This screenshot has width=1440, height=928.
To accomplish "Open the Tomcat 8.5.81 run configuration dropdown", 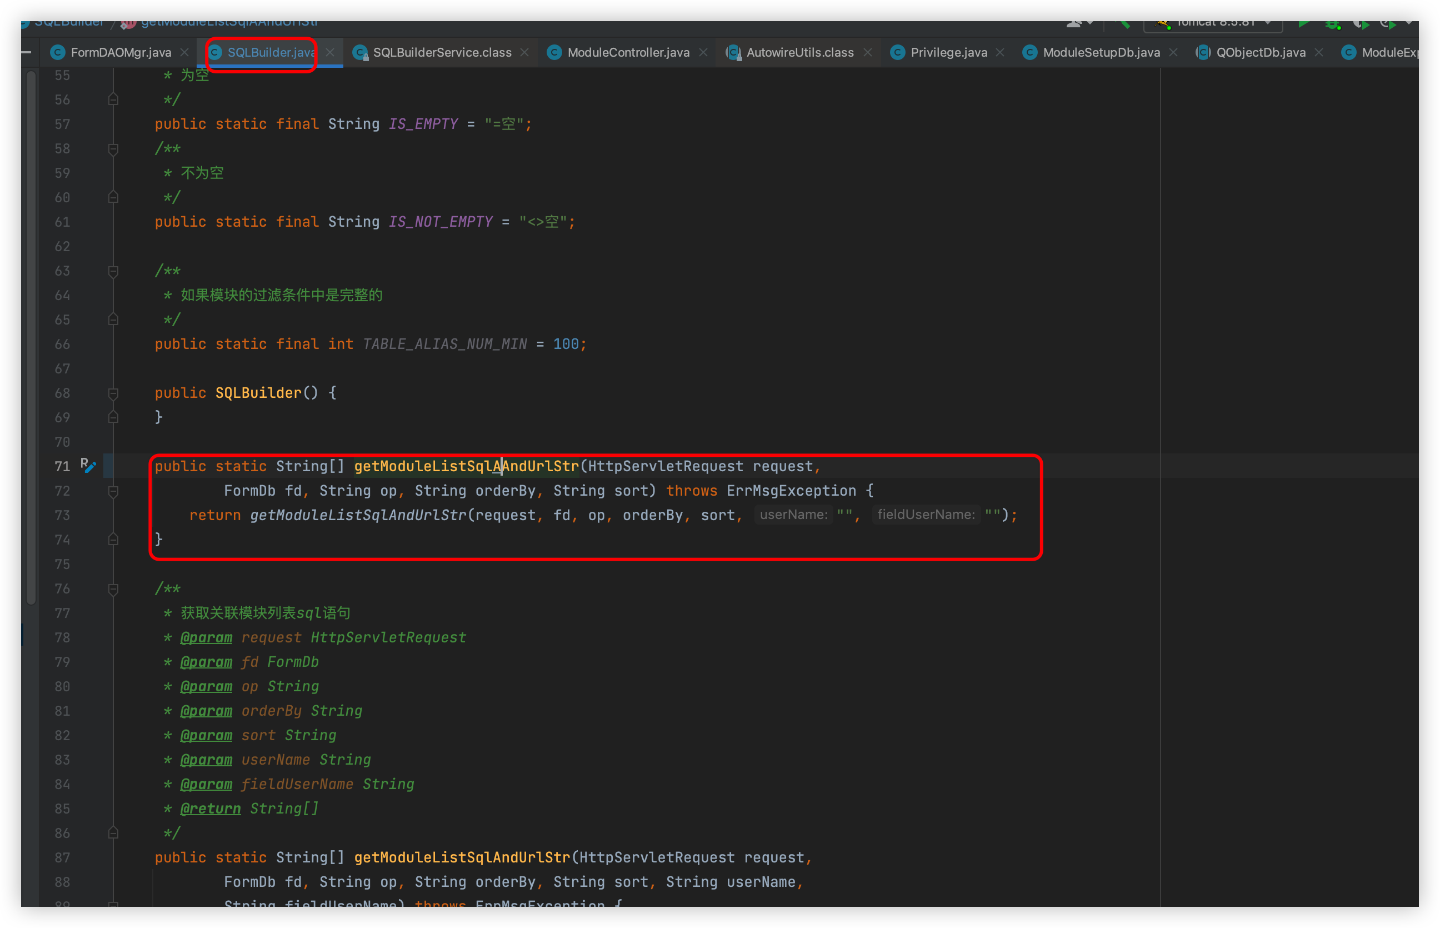I will click(x=1213, y=23).
